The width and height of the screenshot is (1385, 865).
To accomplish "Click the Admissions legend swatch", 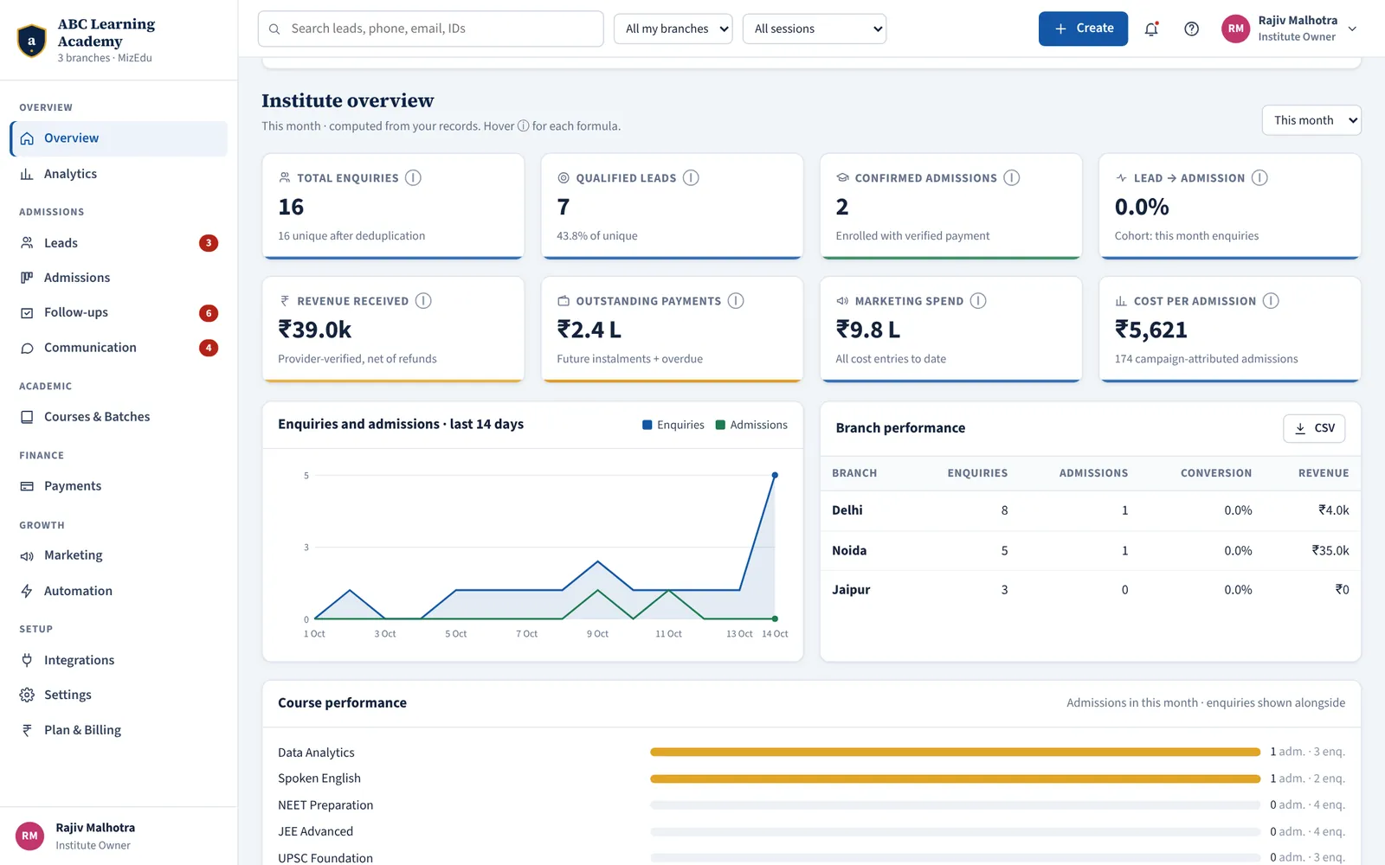I will [720, 425].
